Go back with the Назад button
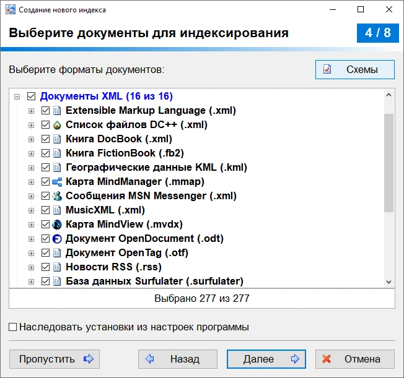 [177, 359]
